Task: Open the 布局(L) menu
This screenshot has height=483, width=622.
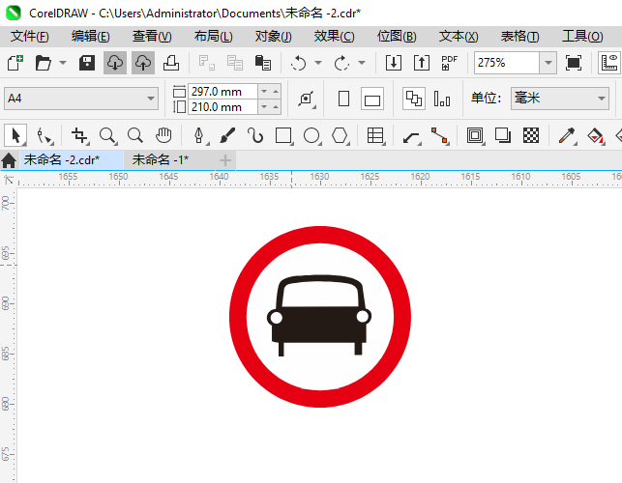Action: (214, 37)
